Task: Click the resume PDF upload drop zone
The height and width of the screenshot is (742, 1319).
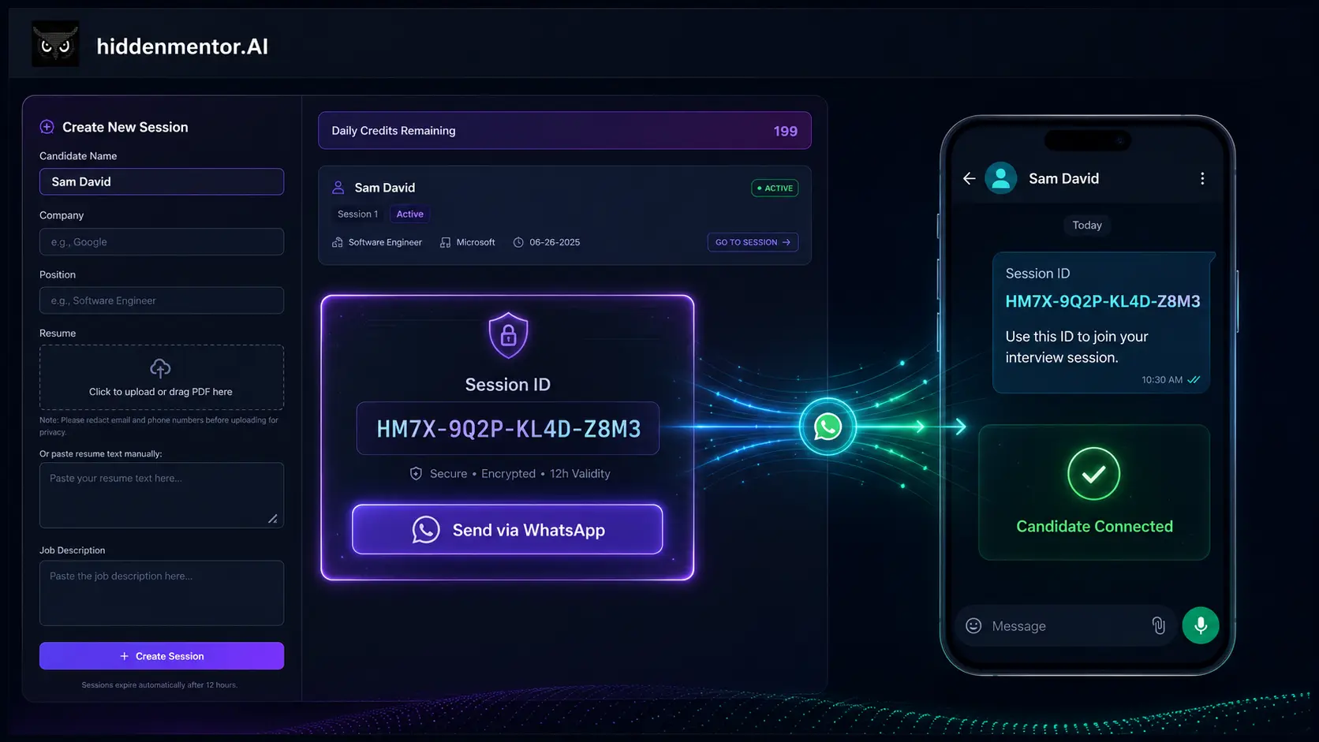Action: click(162, 377)
